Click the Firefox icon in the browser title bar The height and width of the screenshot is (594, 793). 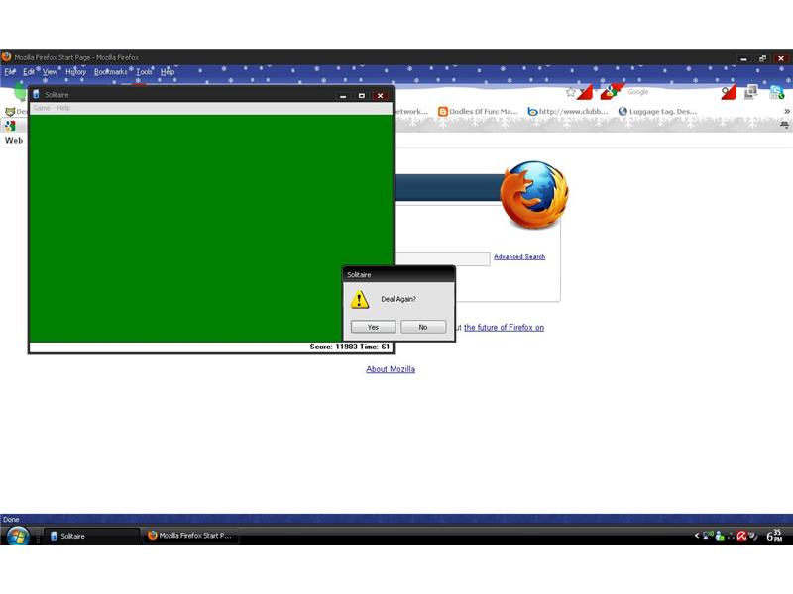(7, 57)
